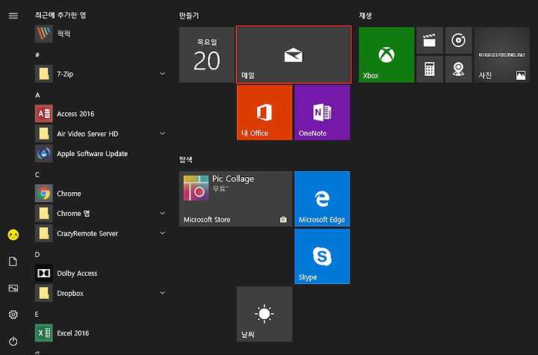Viewport: 538px width, 355px height.
Task: Open the 메일 mail tile
Action: [x=294, y=55]
